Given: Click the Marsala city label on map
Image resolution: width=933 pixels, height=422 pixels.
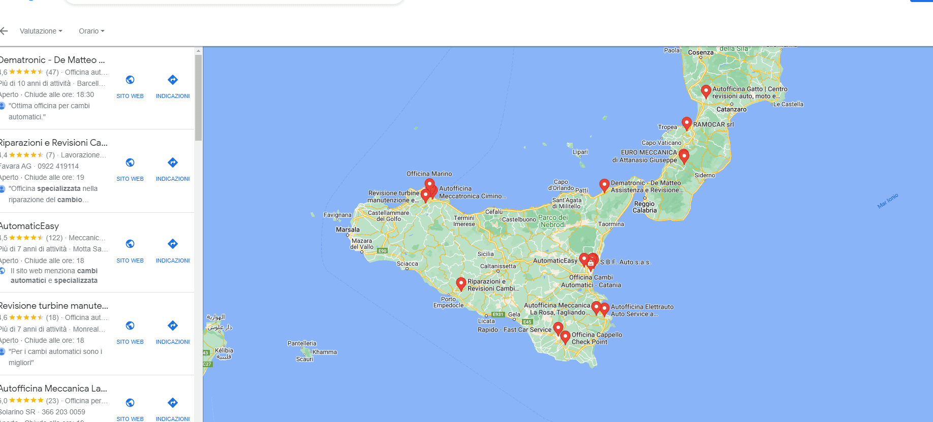Looking at the screenshot, I should pyautogui.click(x=348, y=230).
